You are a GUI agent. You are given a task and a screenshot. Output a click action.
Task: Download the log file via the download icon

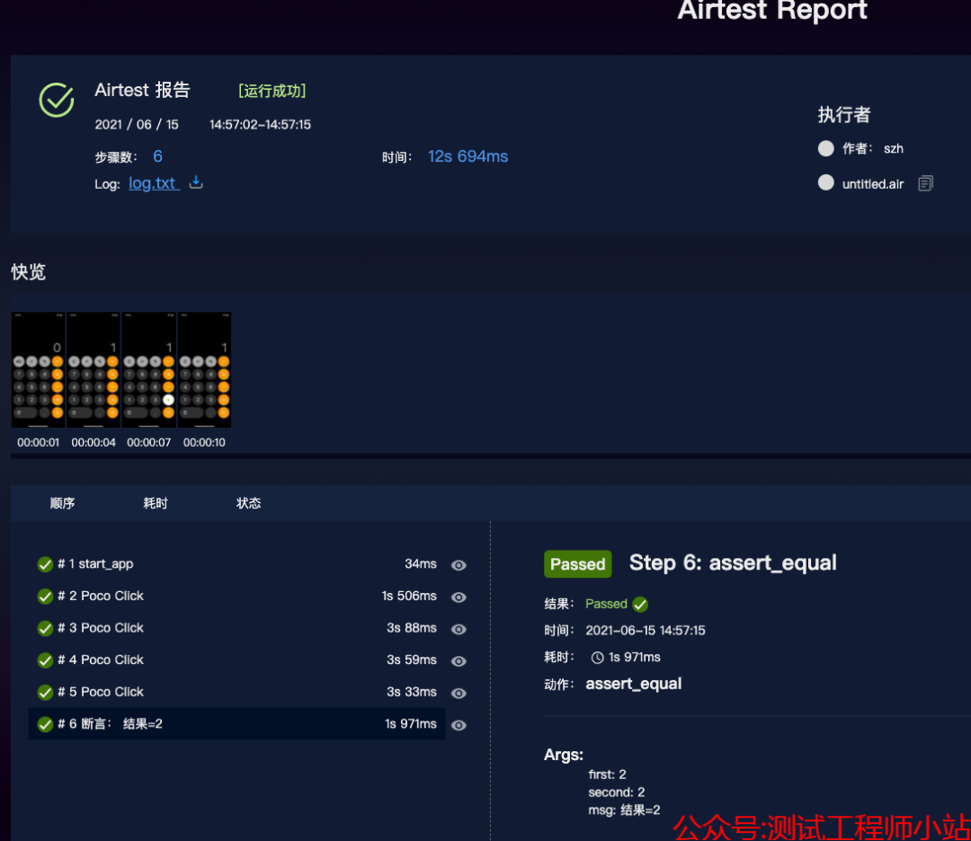(x=196, y=181)
